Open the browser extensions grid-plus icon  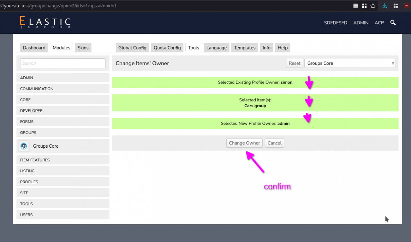tap(396, 6)
